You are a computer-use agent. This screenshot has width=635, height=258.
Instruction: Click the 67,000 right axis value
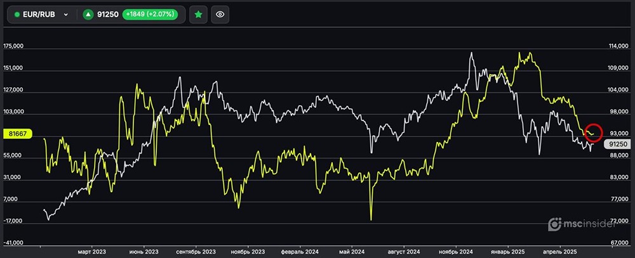pyautogui.click(x=618, y=243)
